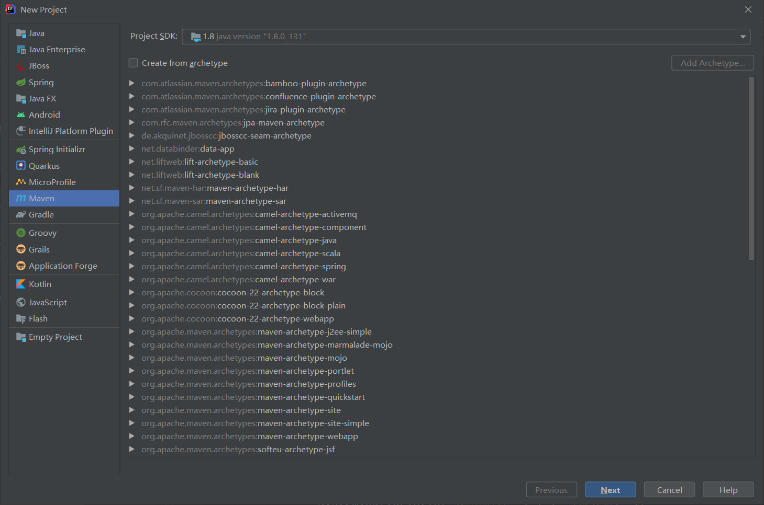Enable Create from archetype checkbox
This screenshot has height=505, width=764.
134,63
